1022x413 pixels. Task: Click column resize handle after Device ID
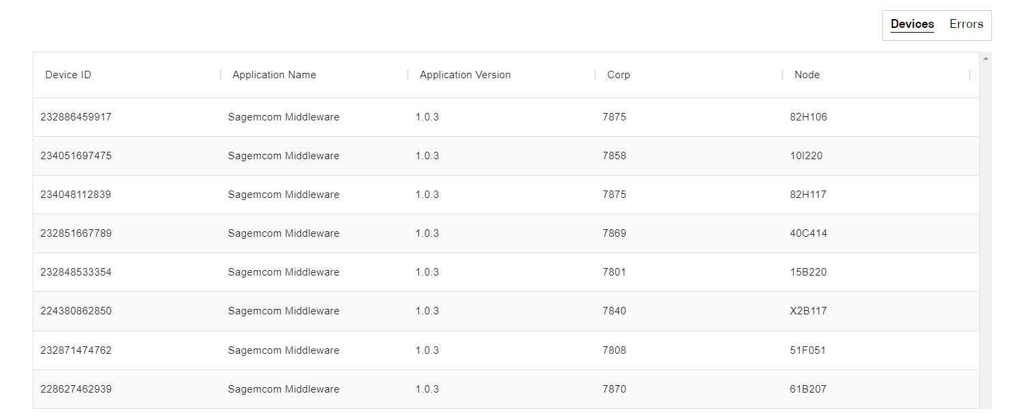tap(221, 75)
